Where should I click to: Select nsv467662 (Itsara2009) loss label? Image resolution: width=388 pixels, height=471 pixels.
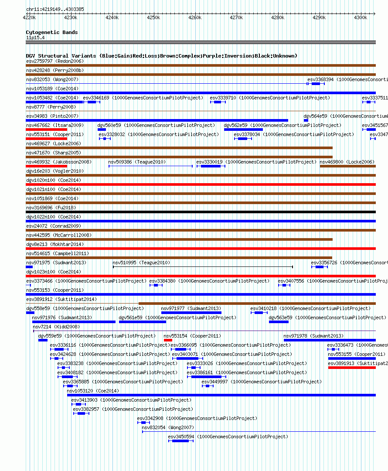(x=55, y=125)
